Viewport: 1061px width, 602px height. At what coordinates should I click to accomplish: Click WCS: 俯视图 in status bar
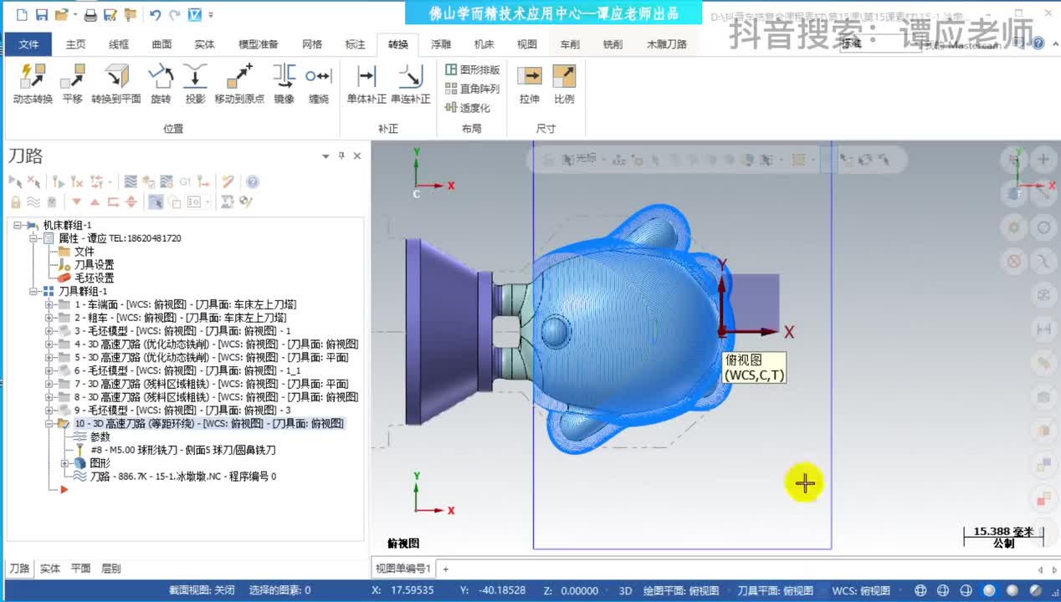pyautogui.click(x=861, y=590)
